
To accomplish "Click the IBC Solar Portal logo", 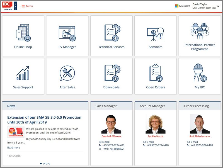I will [x=9, y=6].
